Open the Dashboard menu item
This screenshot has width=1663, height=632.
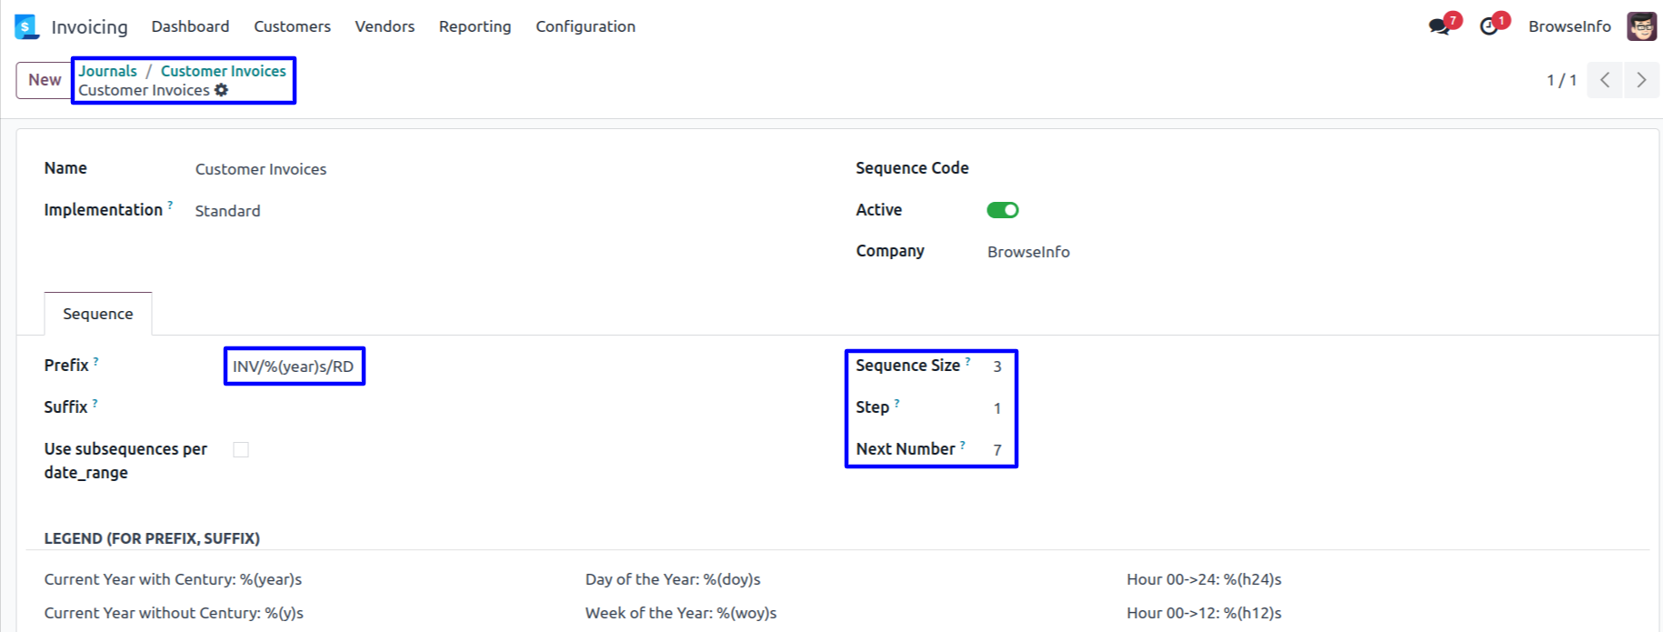tap(190, 26)
